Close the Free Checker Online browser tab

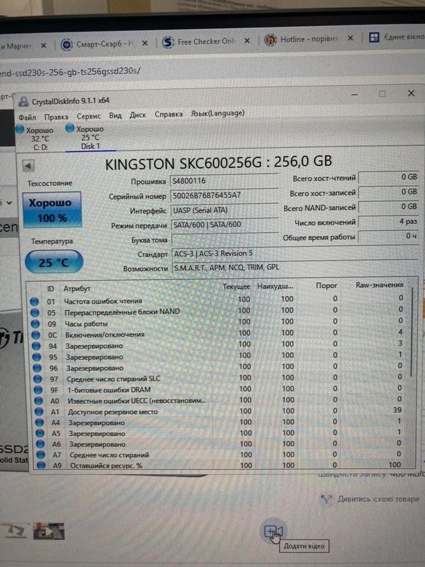247,41
